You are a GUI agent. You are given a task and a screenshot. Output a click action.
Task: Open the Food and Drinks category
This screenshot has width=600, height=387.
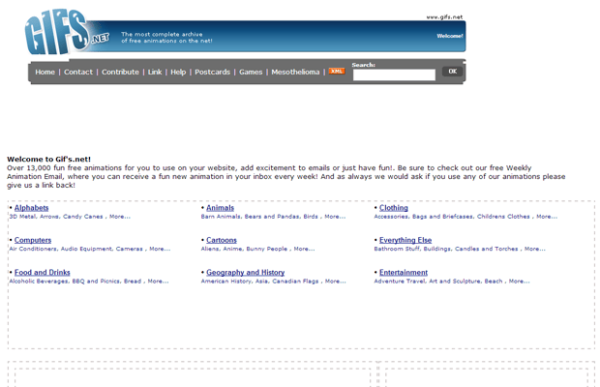pos(42,272)
